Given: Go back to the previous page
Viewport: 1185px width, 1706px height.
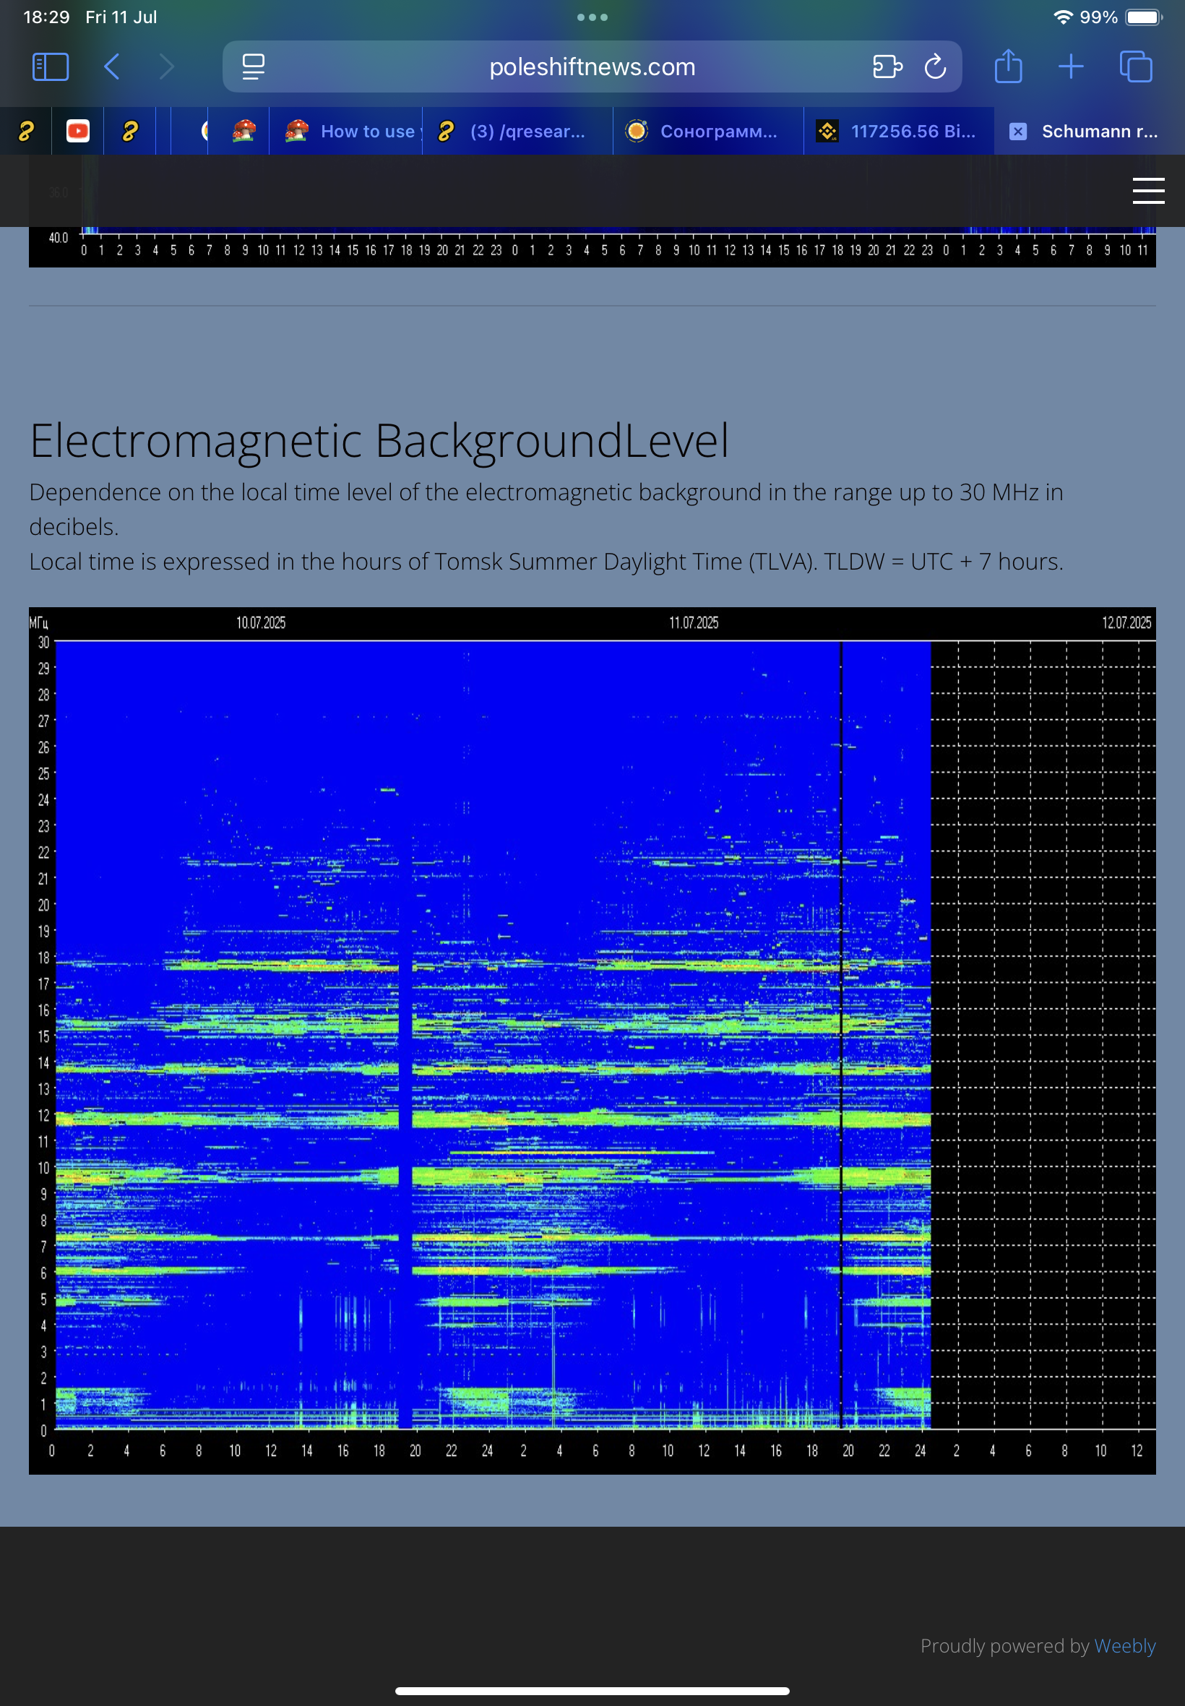Looking at the screenshot, I should click(x=112, y=67).
